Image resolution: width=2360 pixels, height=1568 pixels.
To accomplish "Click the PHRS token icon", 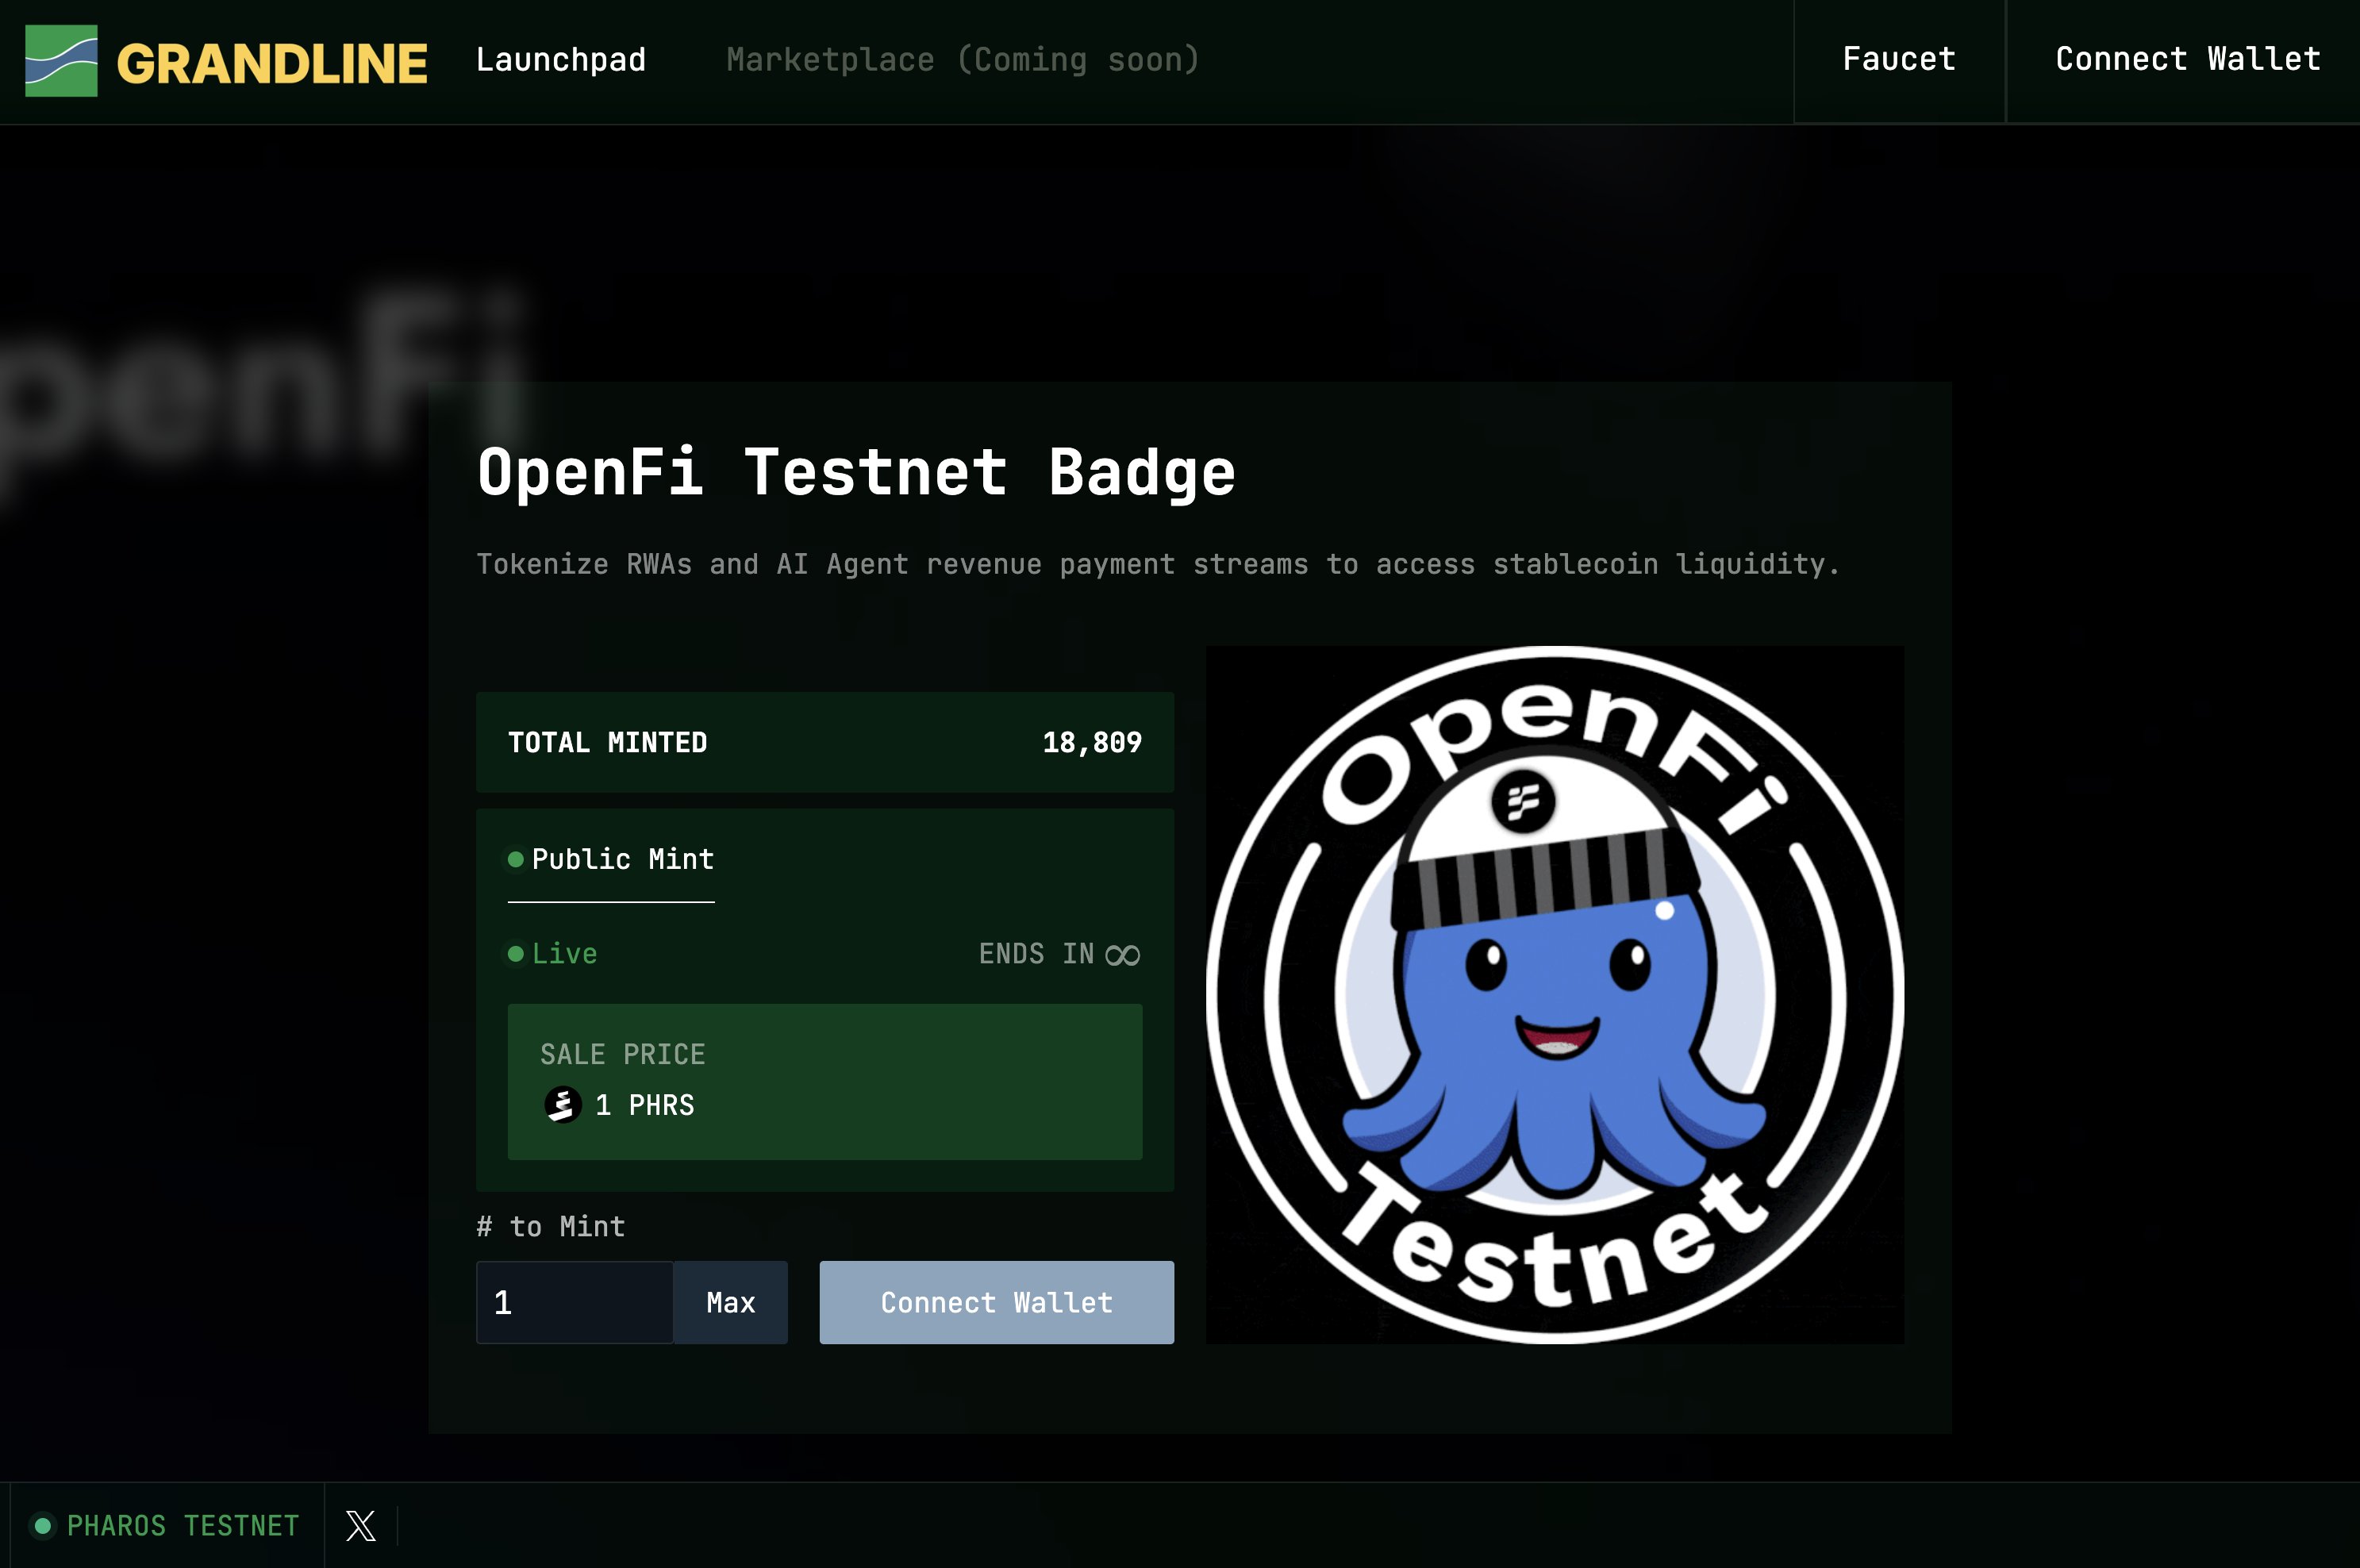I will 563,1105.
